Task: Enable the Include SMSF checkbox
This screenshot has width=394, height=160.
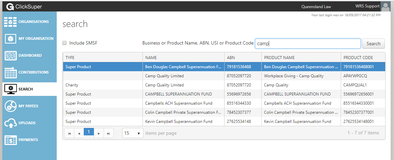Action: [x=64, y=43]
